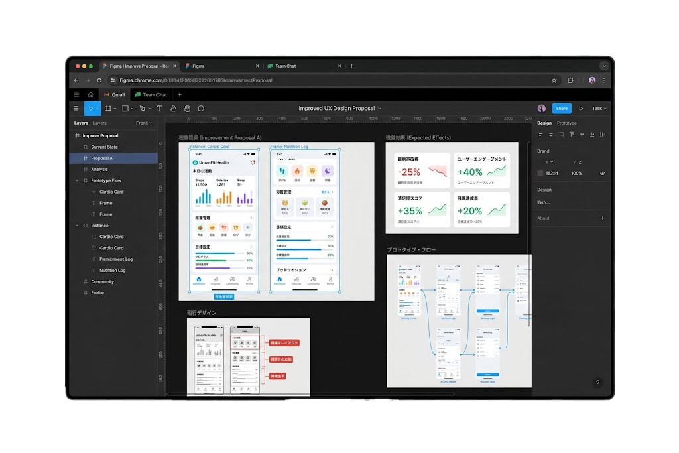This screenshot has height=453, width=679.
Task: Click the browser address bar
Action: pyautogui.click(x=332, y=80)
